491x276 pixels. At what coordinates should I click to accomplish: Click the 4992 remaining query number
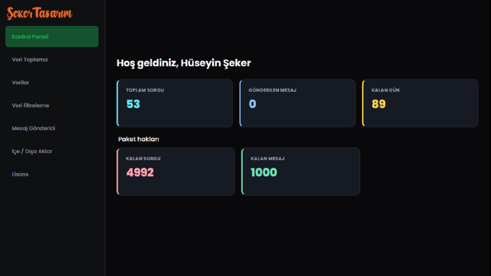click(140, 173)
